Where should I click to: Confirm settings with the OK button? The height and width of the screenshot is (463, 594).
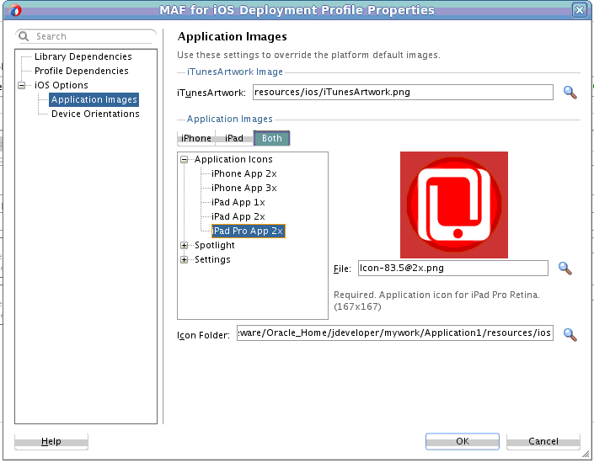(463, 441)
